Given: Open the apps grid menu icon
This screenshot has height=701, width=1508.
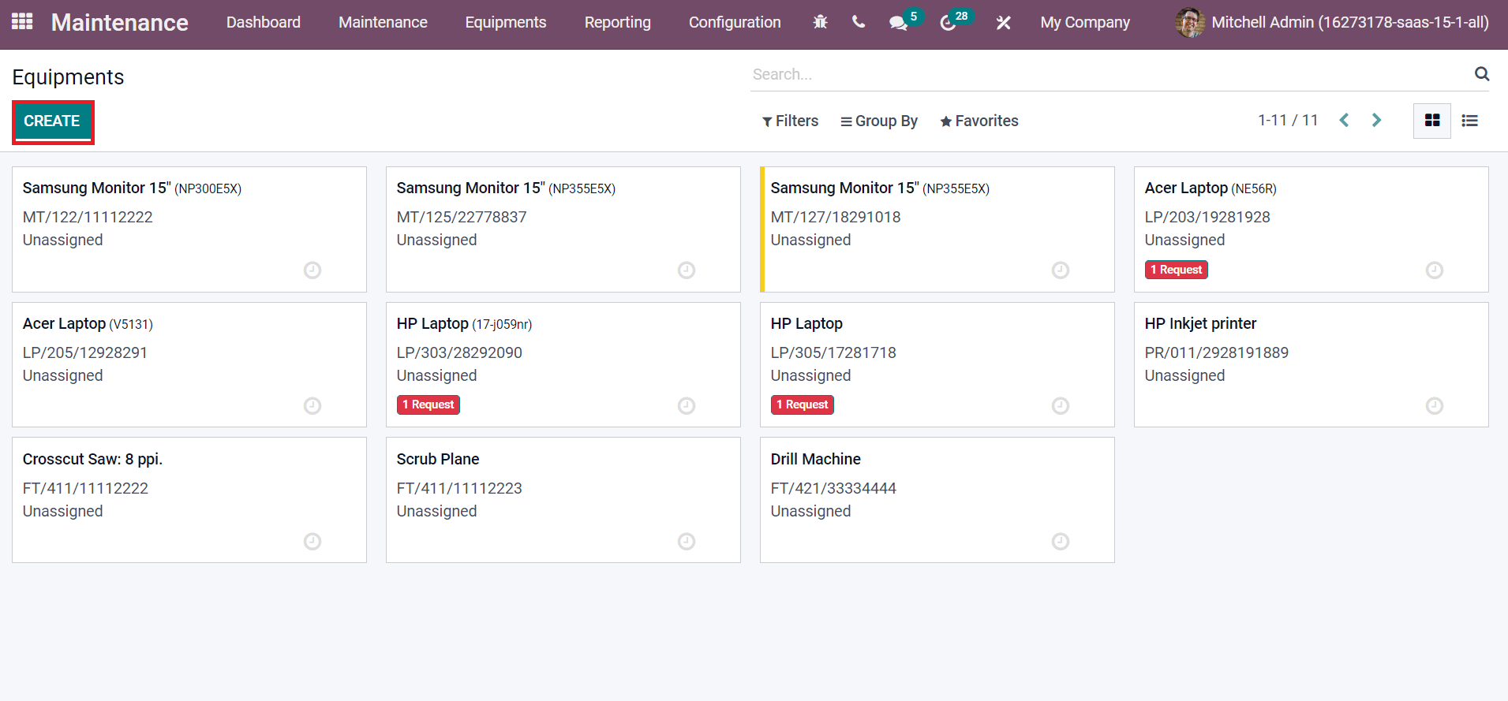Looking at the screenshot, I should [22, 22].
